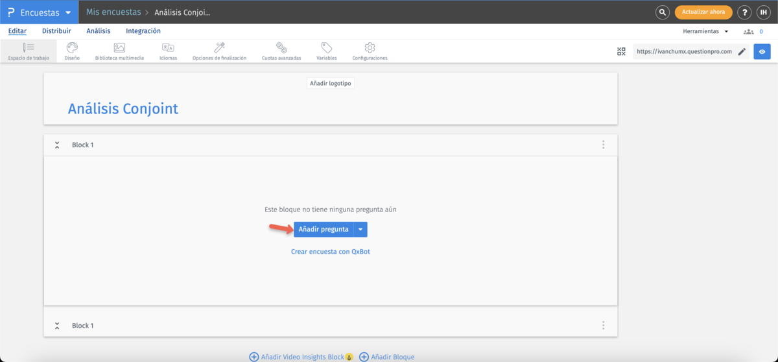778x362 pixels.
Task: Open second Block 1 three-dot menu
Action: [x=603, y=326]
